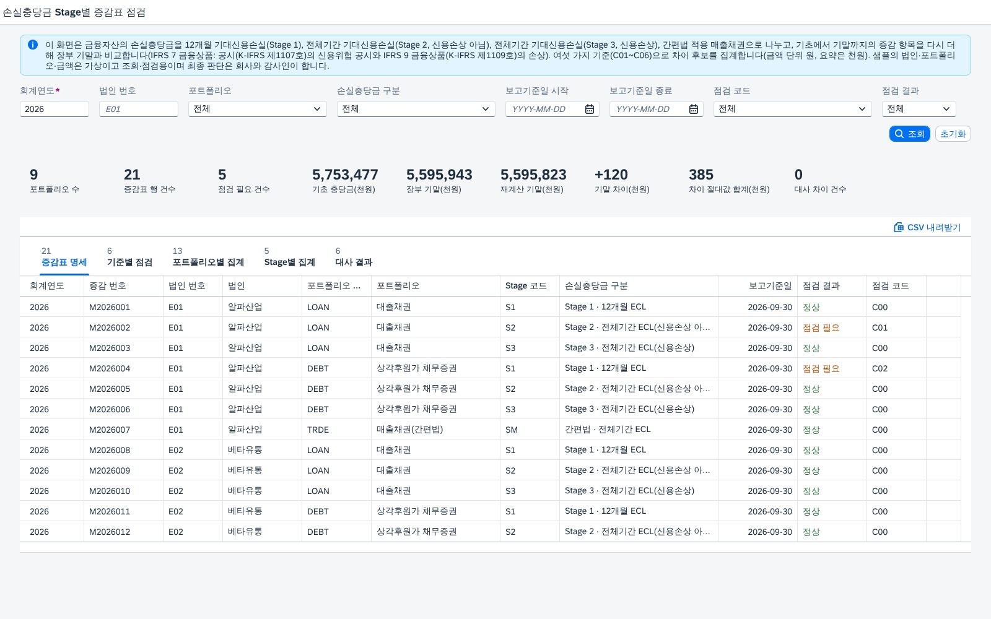Image resolution: width=991 pixels, height=619 pixels.
Task: Switch to the 대사 결과 tab
Action: pyautogui.click(x=354, y=257)
